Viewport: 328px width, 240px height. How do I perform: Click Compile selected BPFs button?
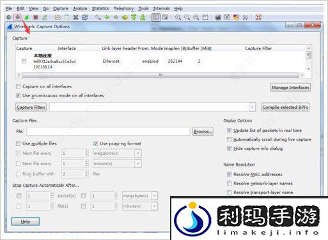pyautogui.click(x=285, y=107)
